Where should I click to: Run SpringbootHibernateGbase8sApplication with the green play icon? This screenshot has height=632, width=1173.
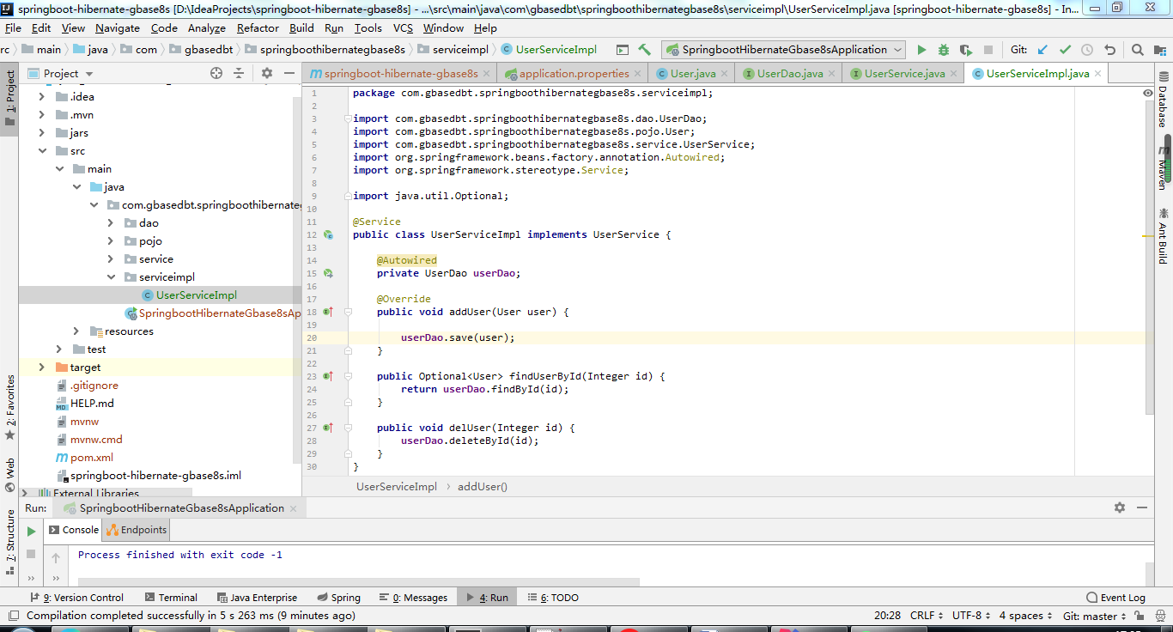click(921, 50)
